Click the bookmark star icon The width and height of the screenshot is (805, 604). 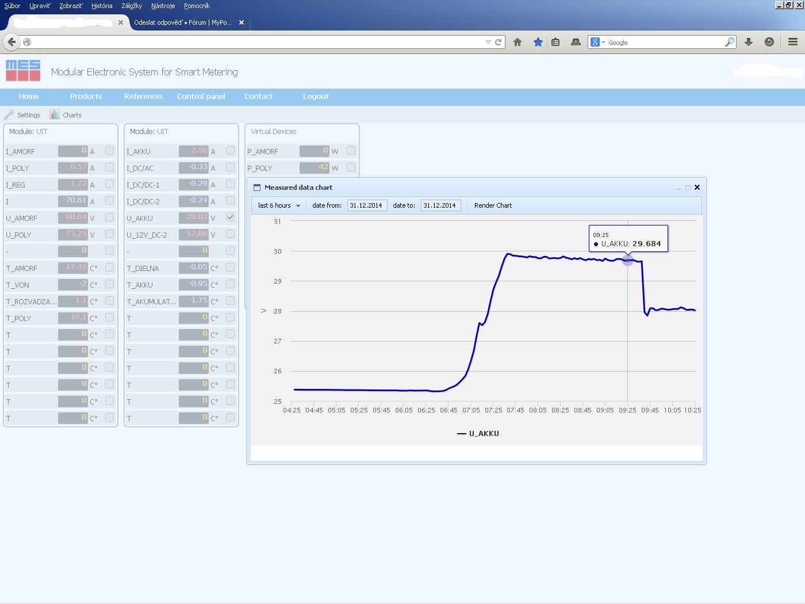click(x=538, y=42)
